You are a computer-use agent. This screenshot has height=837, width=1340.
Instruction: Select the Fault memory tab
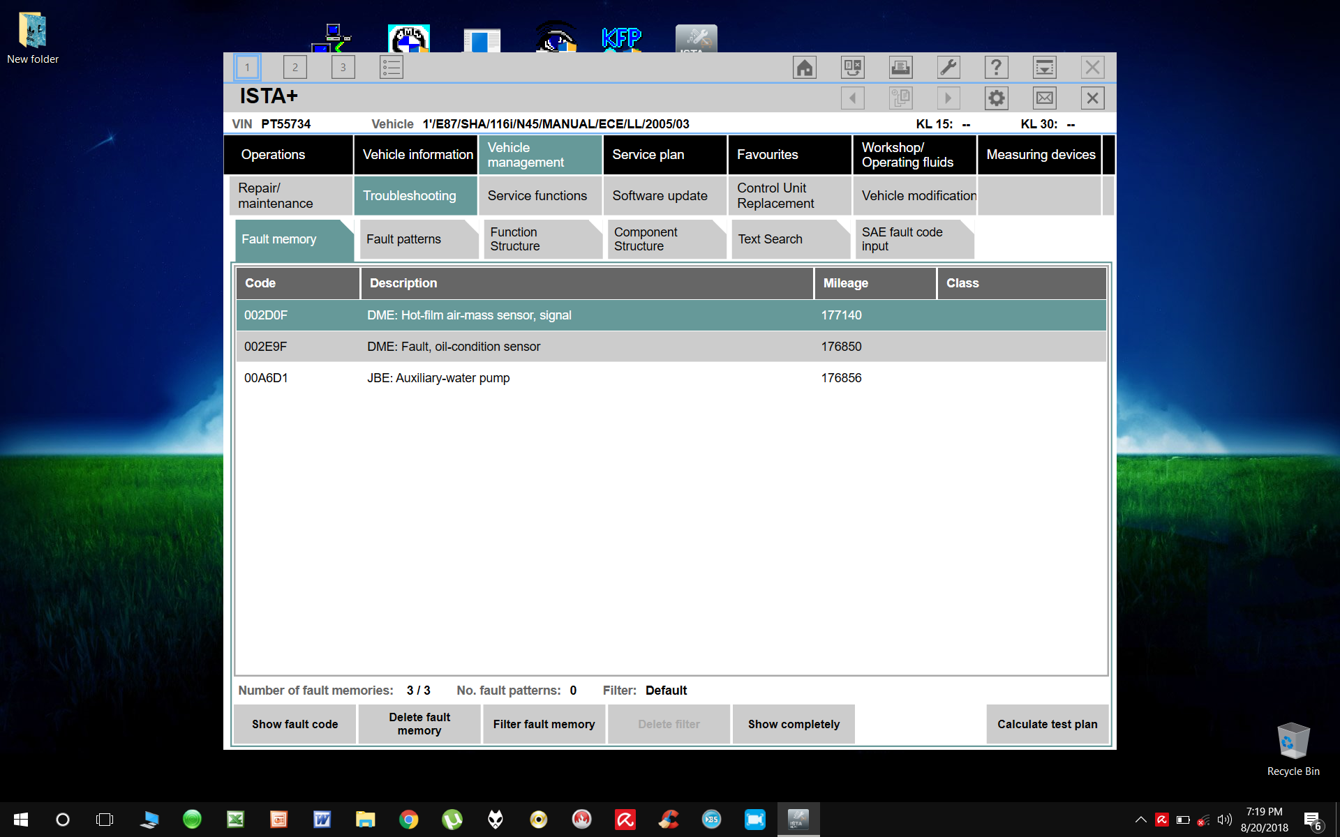(x=295, y=239)
